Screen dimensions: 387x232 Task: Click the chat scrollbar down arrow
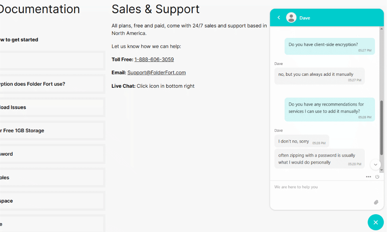click(382, 170)
